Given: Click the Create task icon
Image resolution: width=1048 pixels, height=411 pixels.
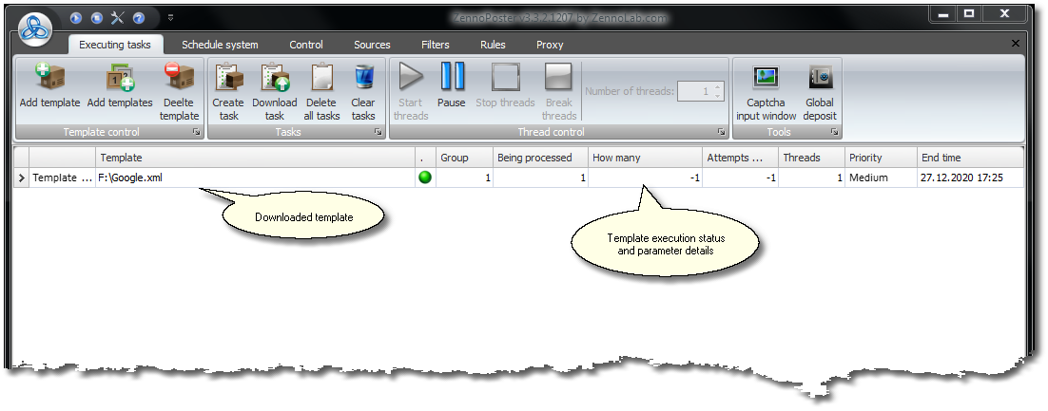Looking at the screenshot, I should [228, 78].
